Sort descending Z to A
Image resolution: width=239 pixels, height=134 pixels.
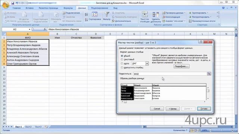tap(86, 20)
